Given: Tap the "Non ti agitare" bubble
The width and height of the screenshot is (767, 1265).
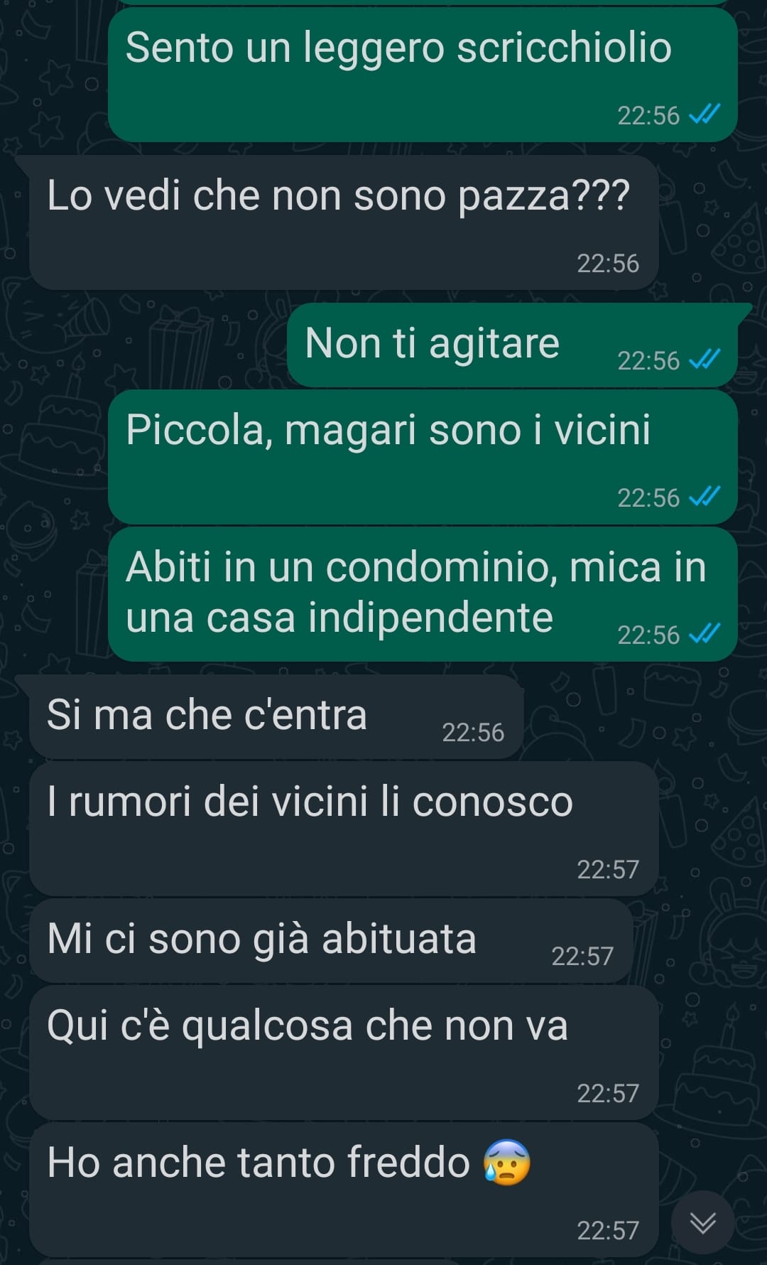Looking at the screenshot, I should 512,345.
